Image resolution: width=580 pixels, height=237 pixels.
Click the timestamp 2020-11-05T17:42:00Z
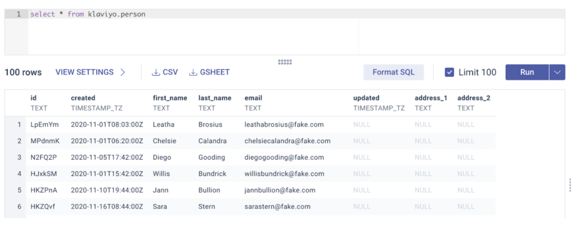click(107, 157)
